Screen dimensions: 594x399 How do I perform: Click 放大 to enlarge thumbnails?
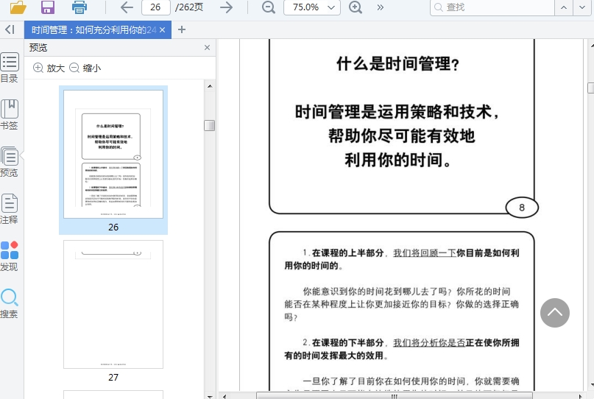49,68
